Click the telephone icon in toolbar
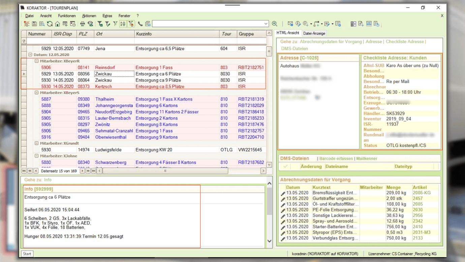The width and height of the screenshot is (465, 262). pyautogui.click(x=140, y=24)
